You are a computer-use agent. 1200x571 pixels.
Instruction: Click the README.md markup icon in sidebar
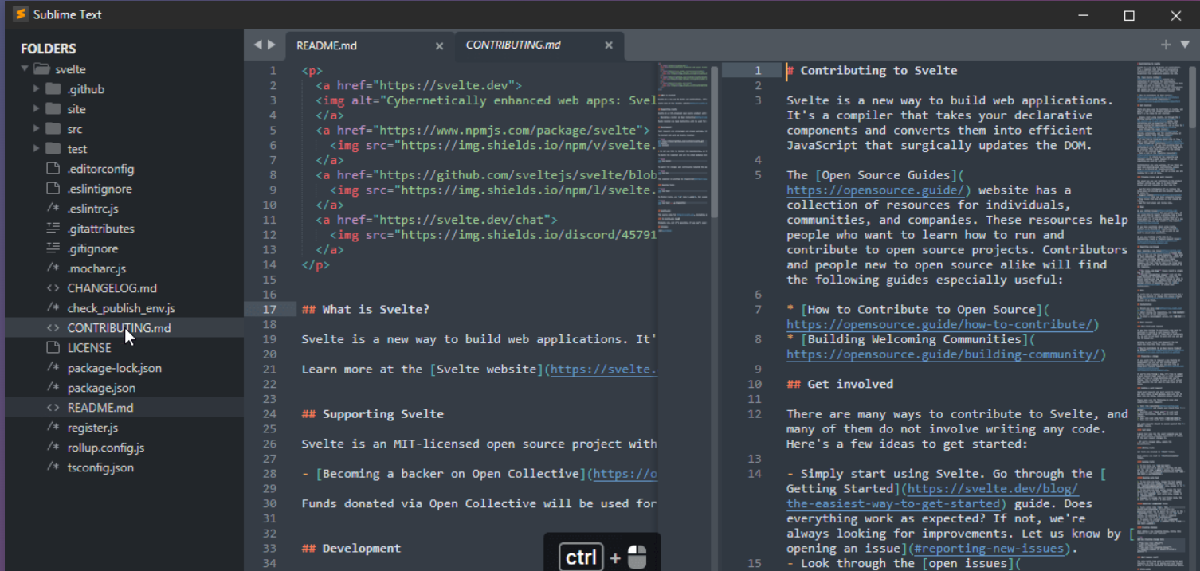53,408
